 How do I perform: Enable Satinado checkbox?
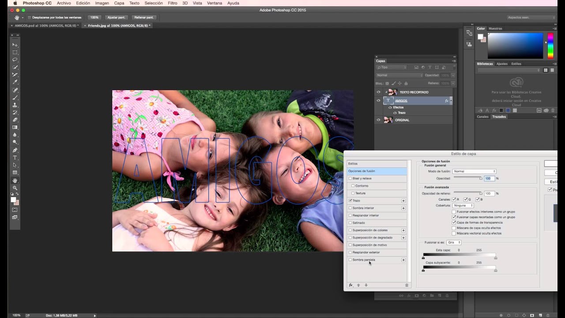[350, 223]
